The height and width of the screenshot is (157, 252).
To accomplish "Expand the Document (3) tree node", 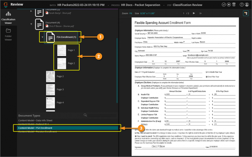I will coord(31,11).
